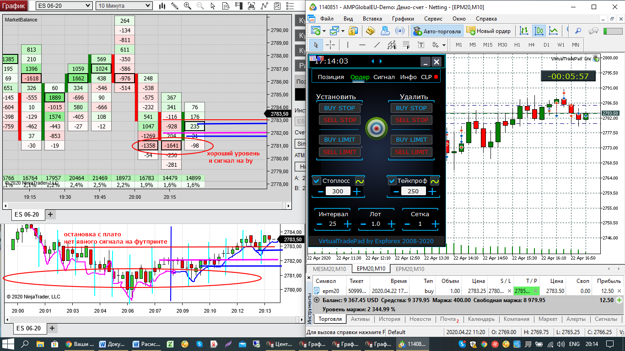
Task: Click the Новый ордер button
Action: click(x=489, y=31)
